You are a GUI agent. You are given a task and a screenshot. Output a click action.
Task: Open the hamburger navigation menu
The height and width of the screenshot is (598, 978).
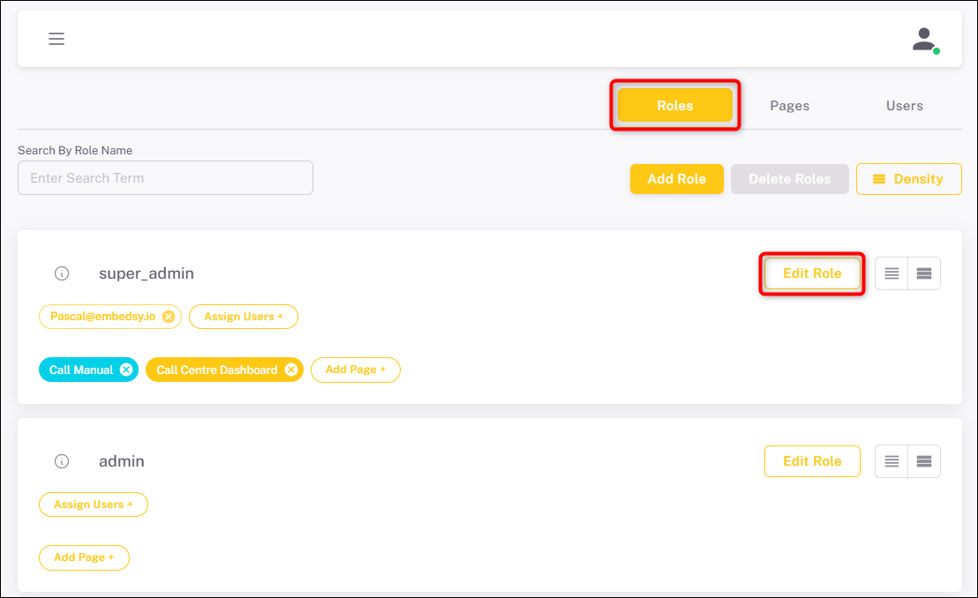pyautogui.click(x=56, y=39)
